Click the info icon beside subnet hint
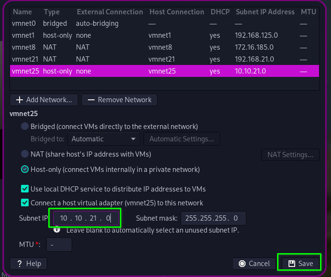Screen dimensions: 331x277 (57, 230)
